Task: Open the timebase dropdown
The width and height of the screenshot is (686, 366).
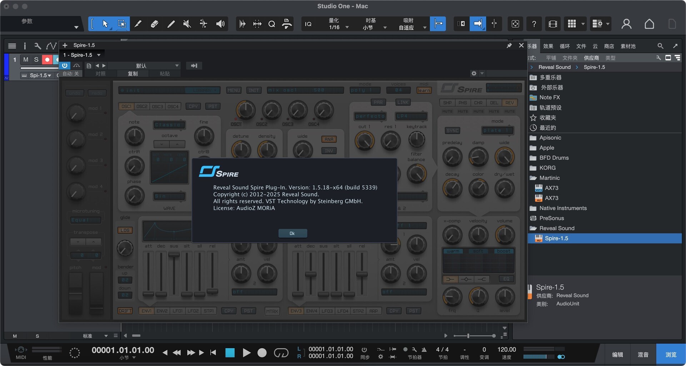Action: pos(374,27)
